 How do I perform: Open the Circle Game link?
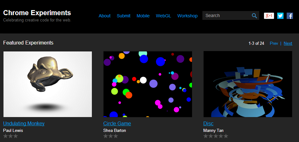tap(117, 123)
